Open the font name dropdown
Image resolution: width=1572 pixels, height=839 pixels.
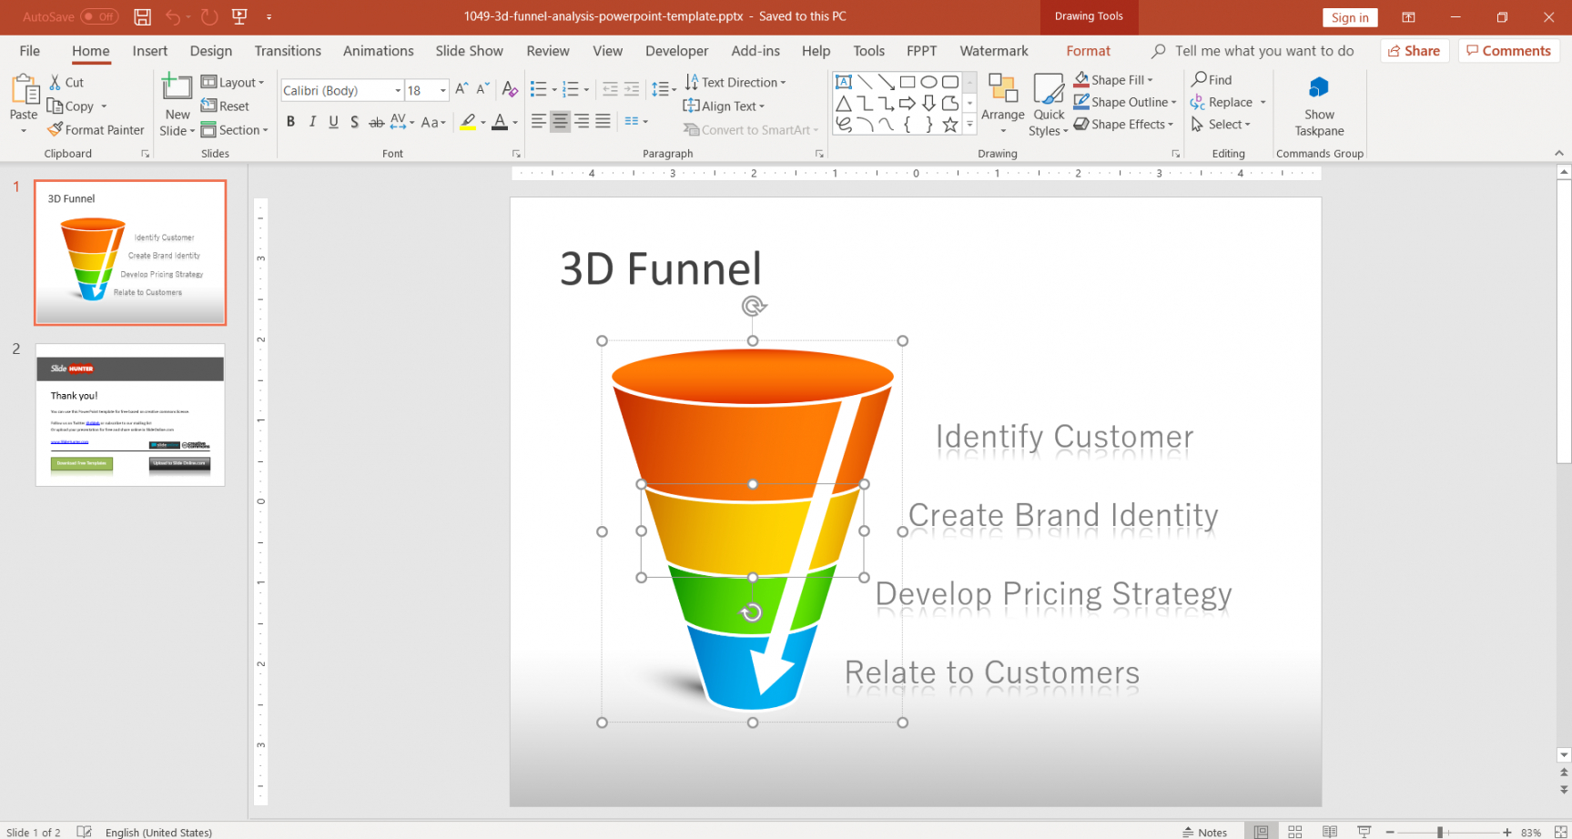(x=398, y=90)
